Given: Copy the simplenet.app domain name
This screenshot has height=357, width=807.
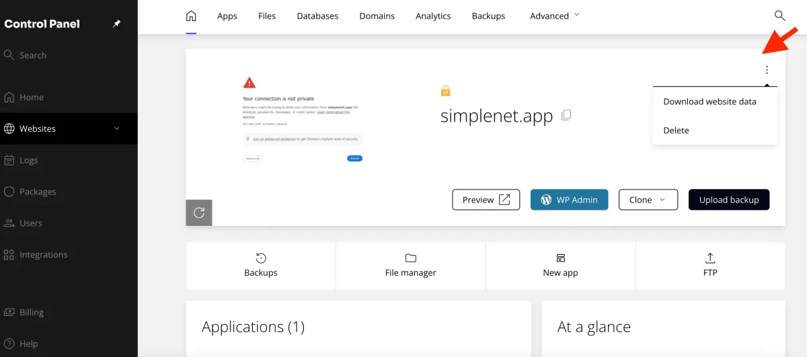Looking at the screenshot, I should tap(566, 115).
